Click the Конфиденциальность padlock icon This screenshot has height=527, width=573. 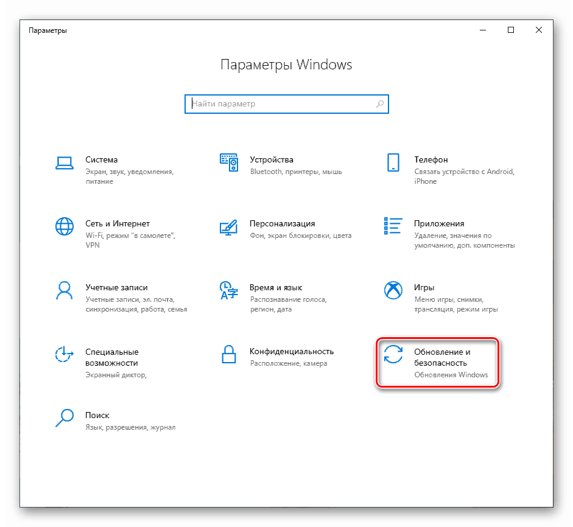point(229,354)
